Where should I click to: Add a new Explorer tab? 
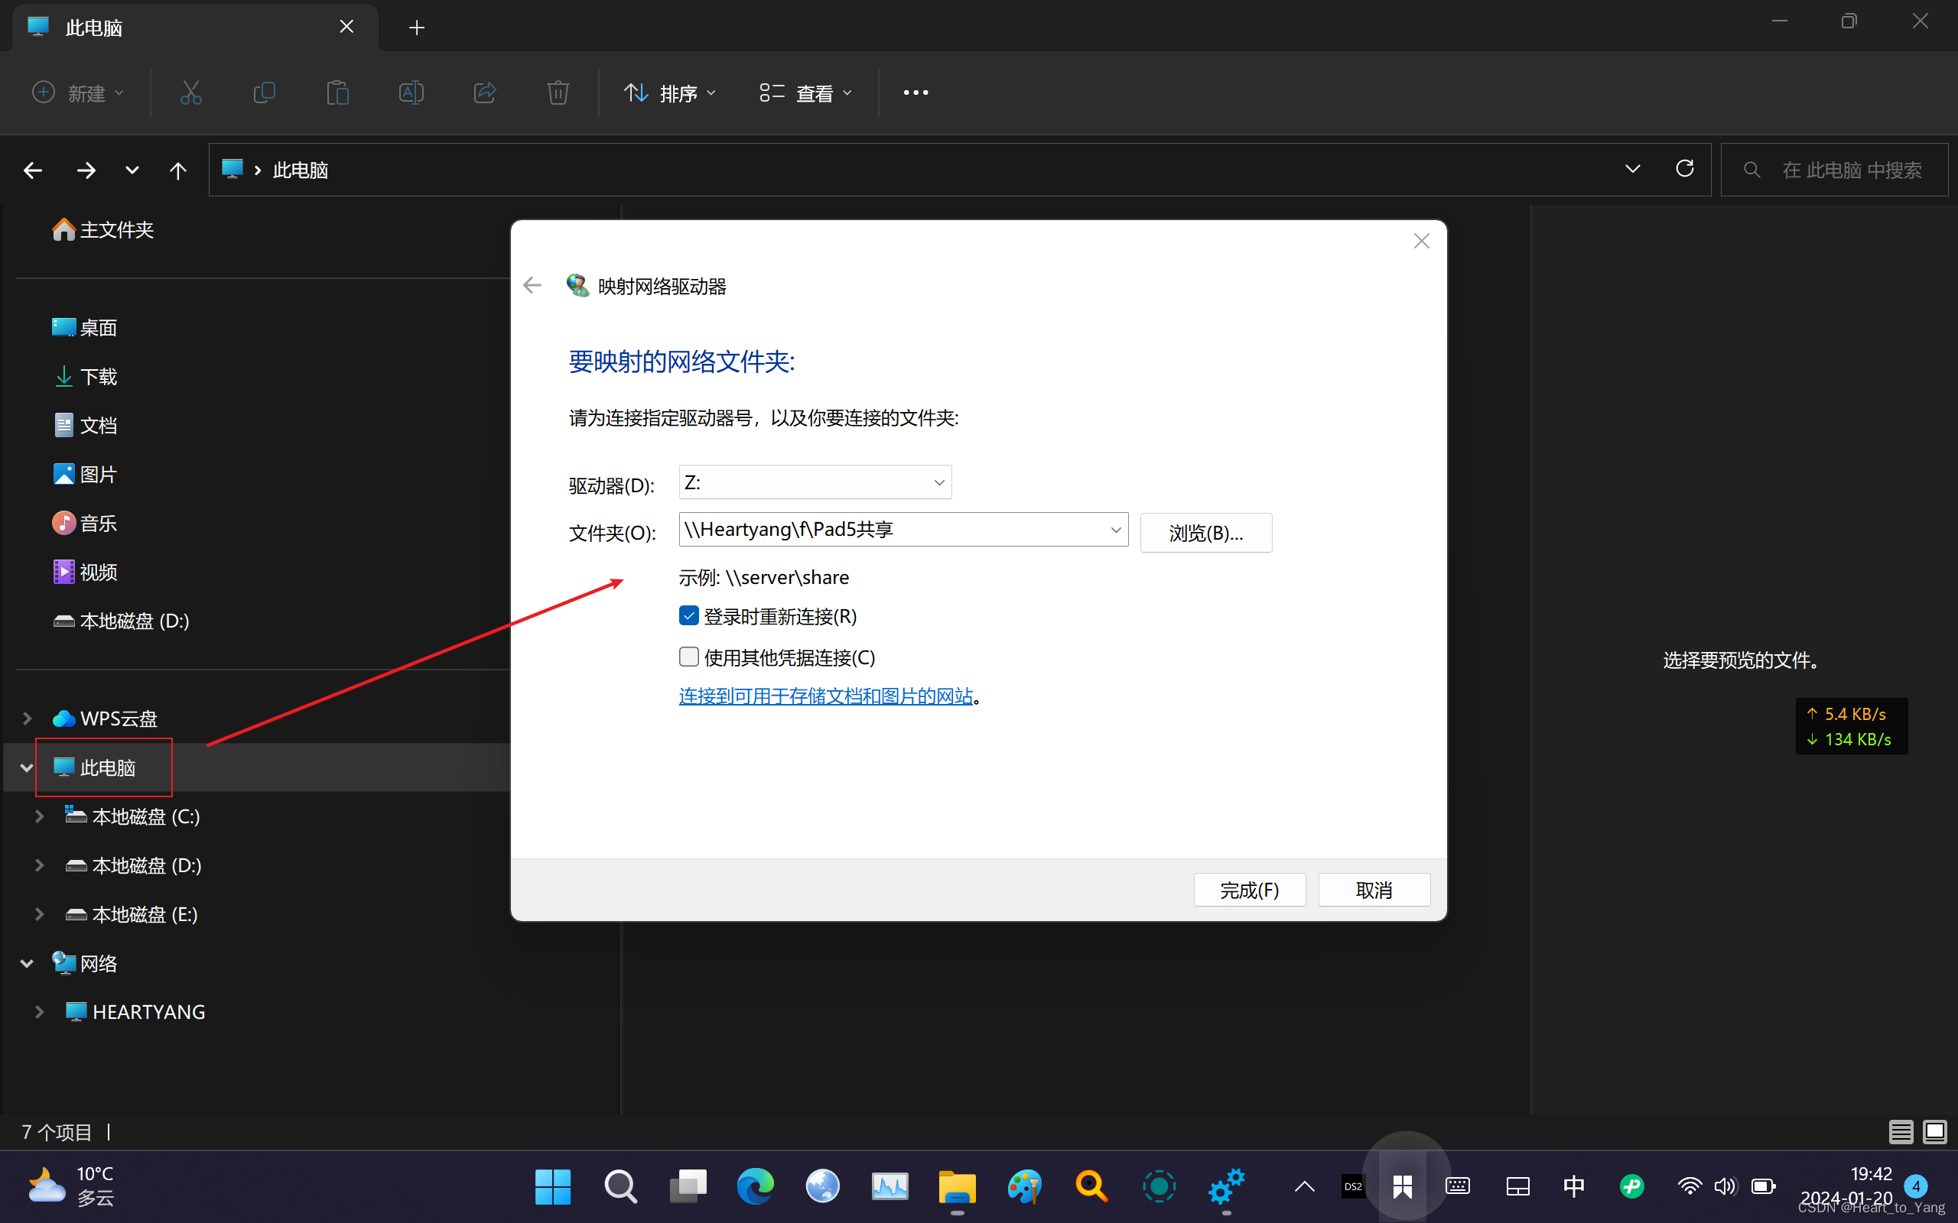tap(417, 28)
